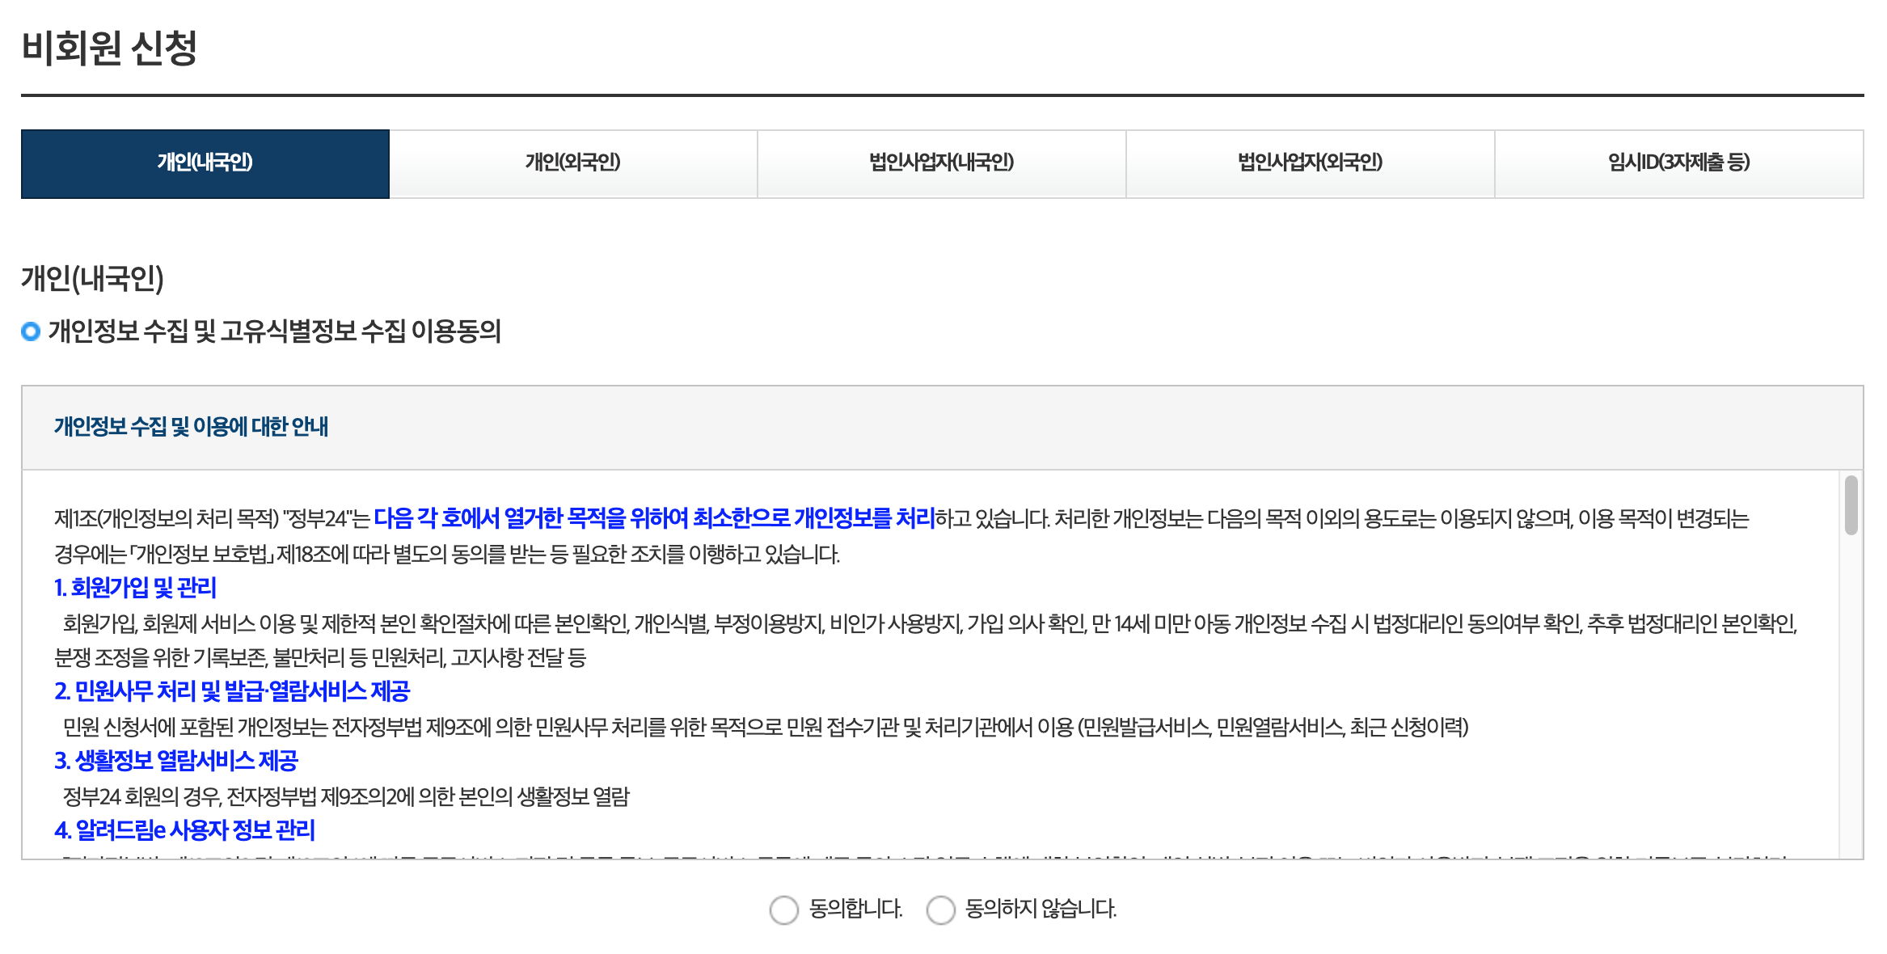Click the 개인(내국인) section subheading

(92, 278)
